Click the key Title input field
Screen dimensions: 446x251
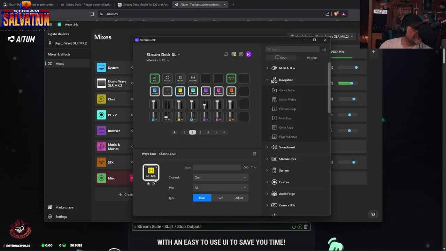(217, 168)
